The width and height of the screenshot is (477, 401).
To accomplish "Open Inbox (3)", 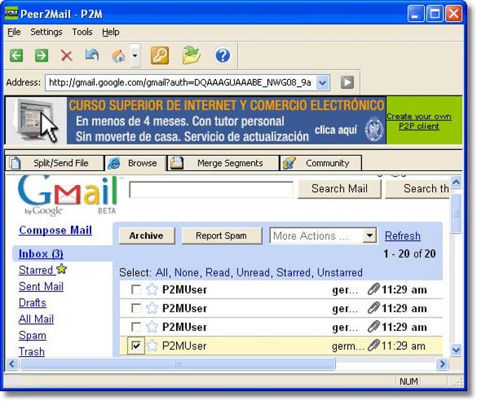I will click(41, 254).
